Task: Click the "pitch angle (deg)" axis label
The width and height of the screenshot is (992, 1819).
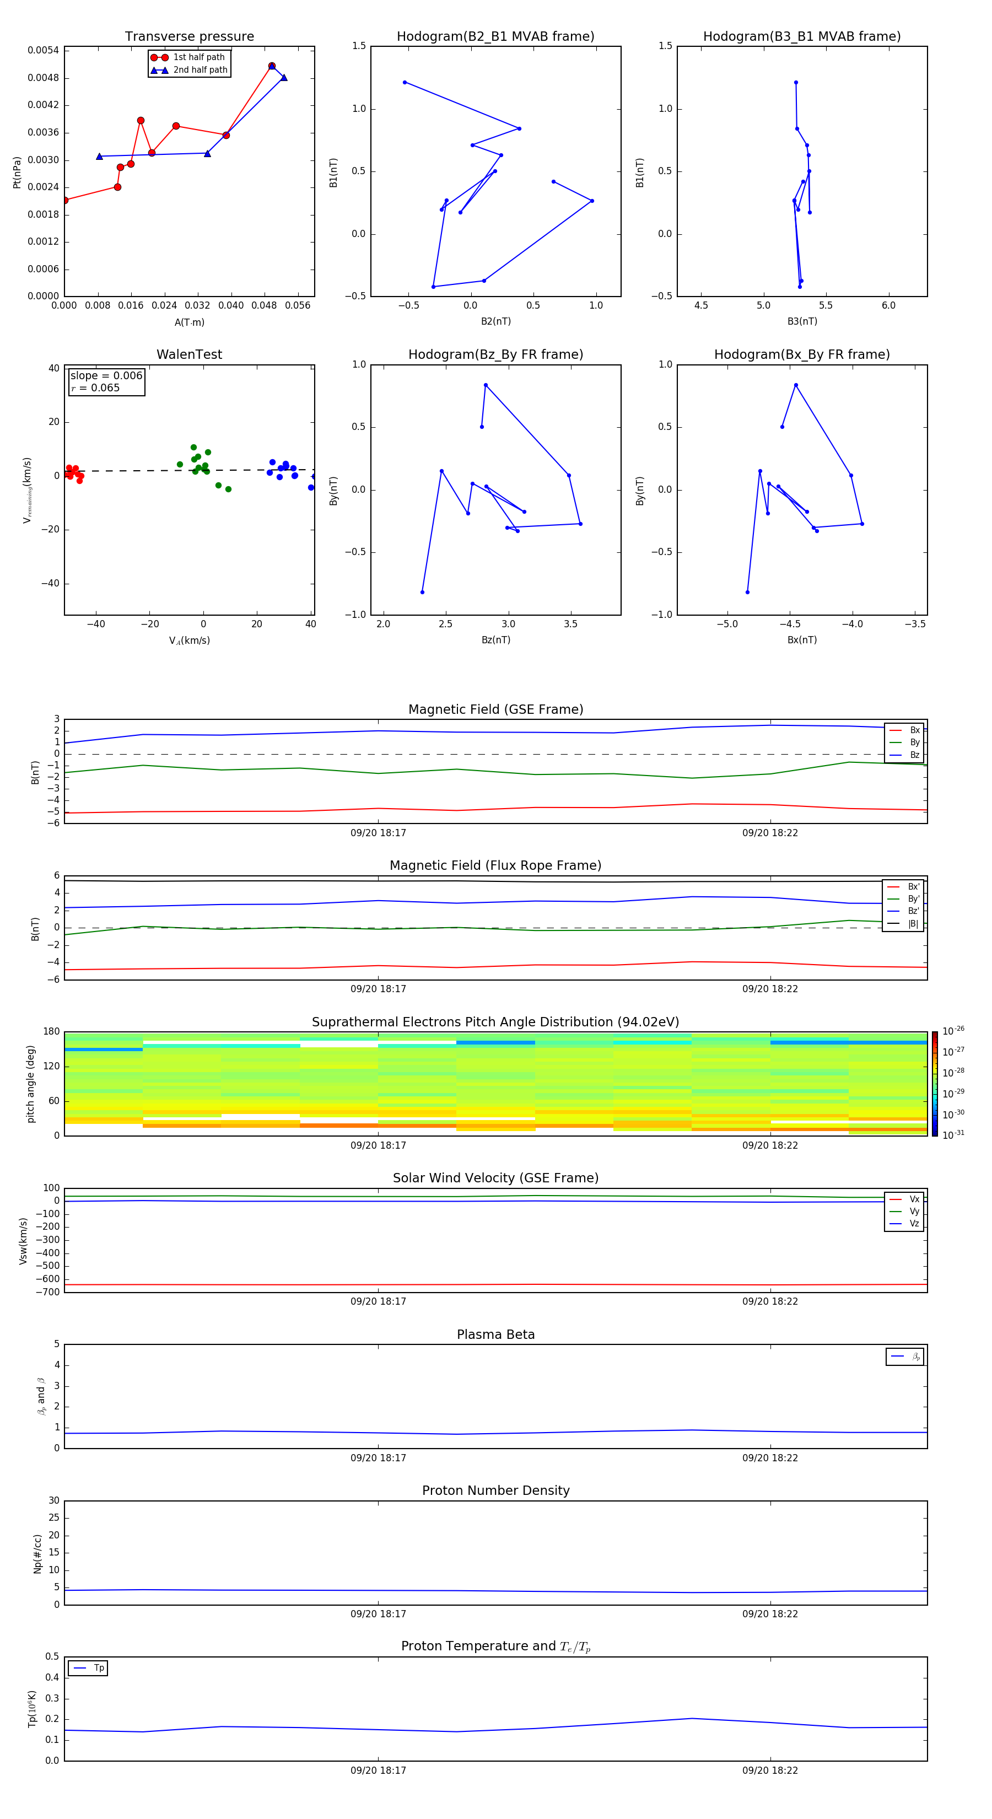Action: pyautogui.click(x=30, y=1084)
